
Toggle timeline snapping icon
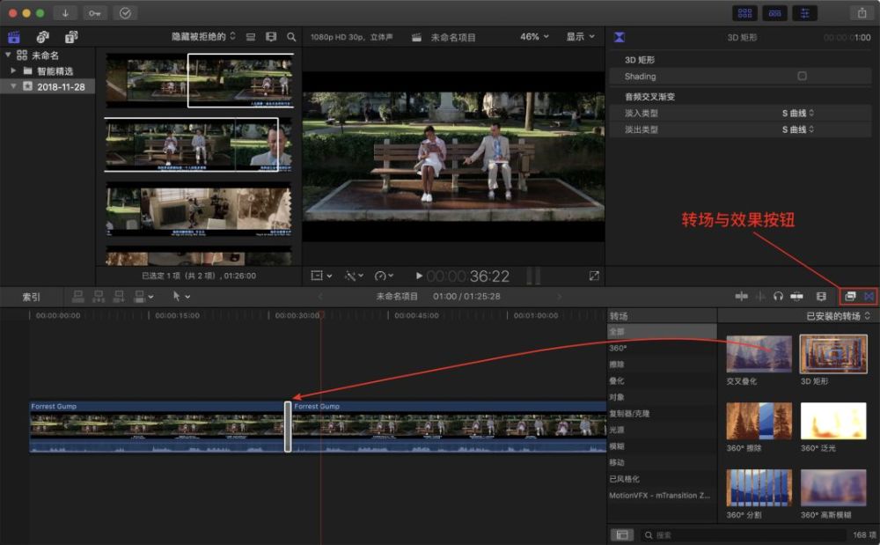point(796,296)
